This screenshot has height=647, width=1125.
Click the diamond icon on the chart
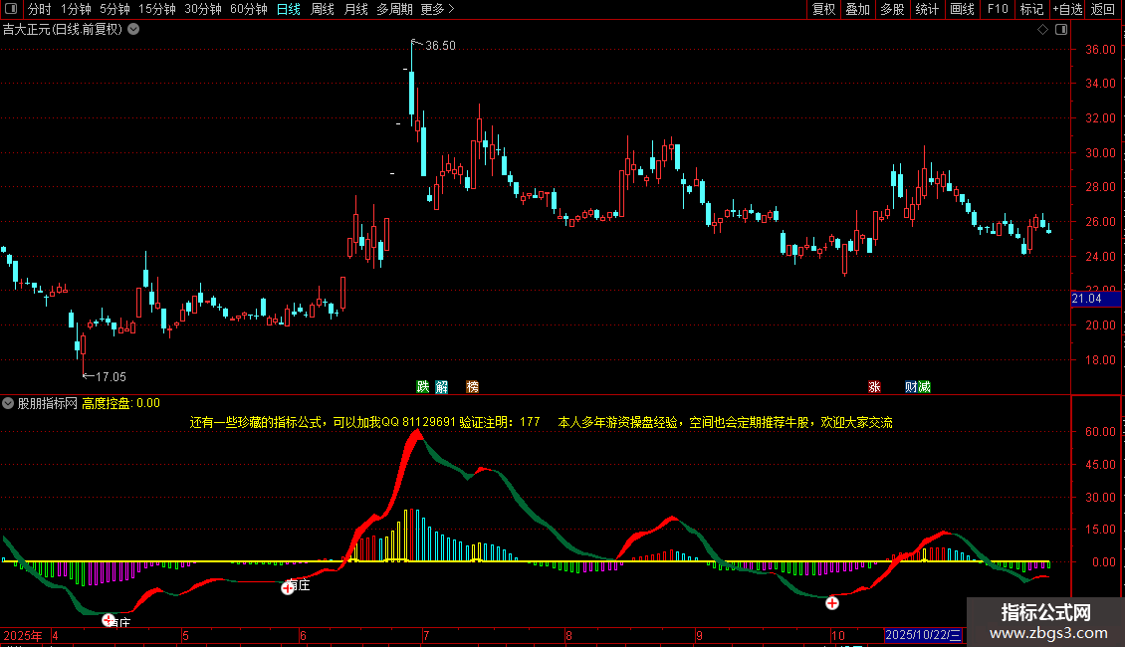[1043, 30]
